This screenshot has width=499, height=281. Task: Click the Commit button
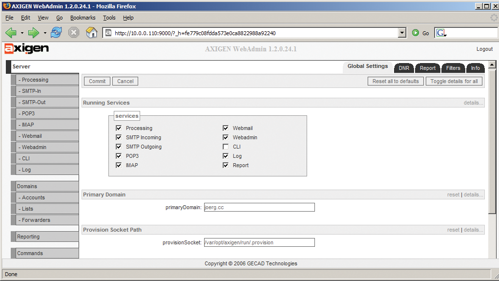[97, 81]
